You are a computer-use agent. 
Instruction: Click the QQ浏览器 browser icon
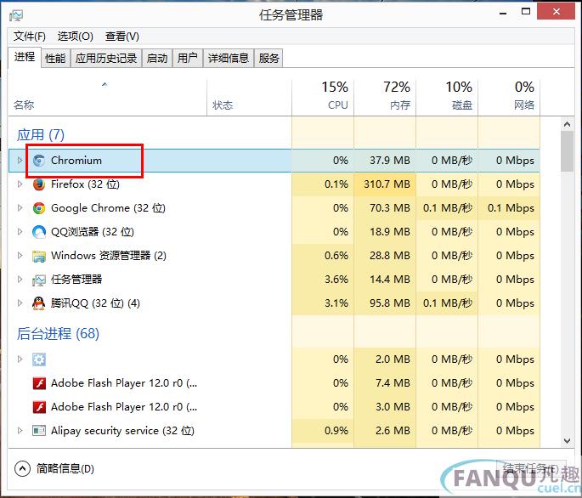(x=39, y=232)
